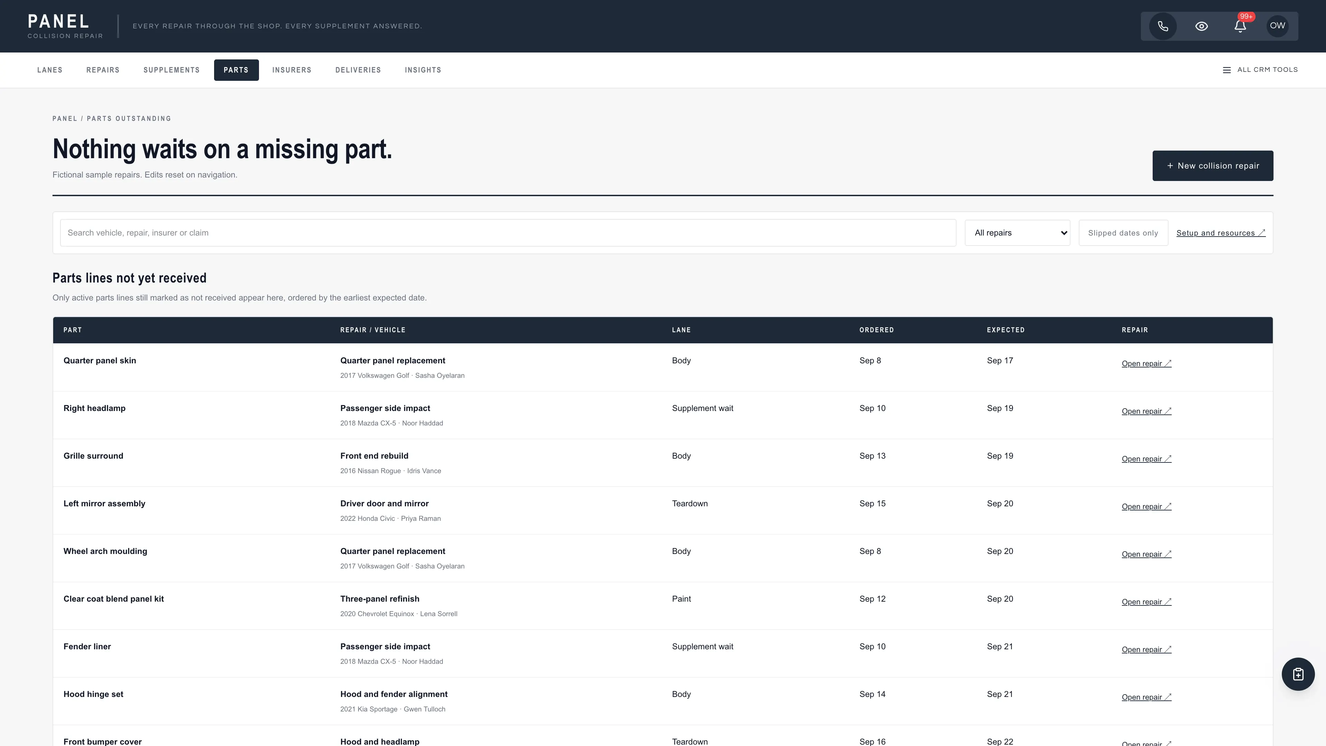Click the phone call icon in header
The height and width of the screenshot is (746, 1326).
coord(1163,26)
